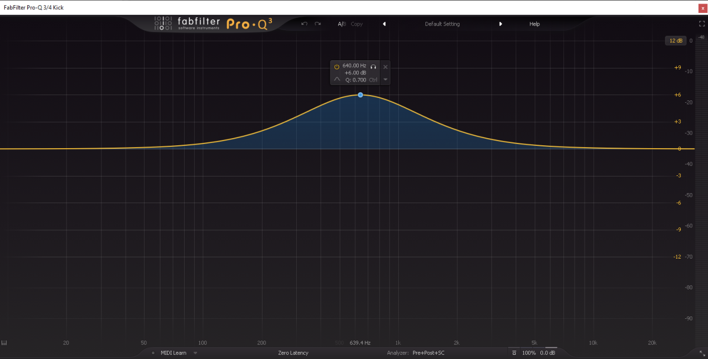This screenshot has height=359, width=708.
Task: Open the output options icon beside 100%
Action: point(514,353)
